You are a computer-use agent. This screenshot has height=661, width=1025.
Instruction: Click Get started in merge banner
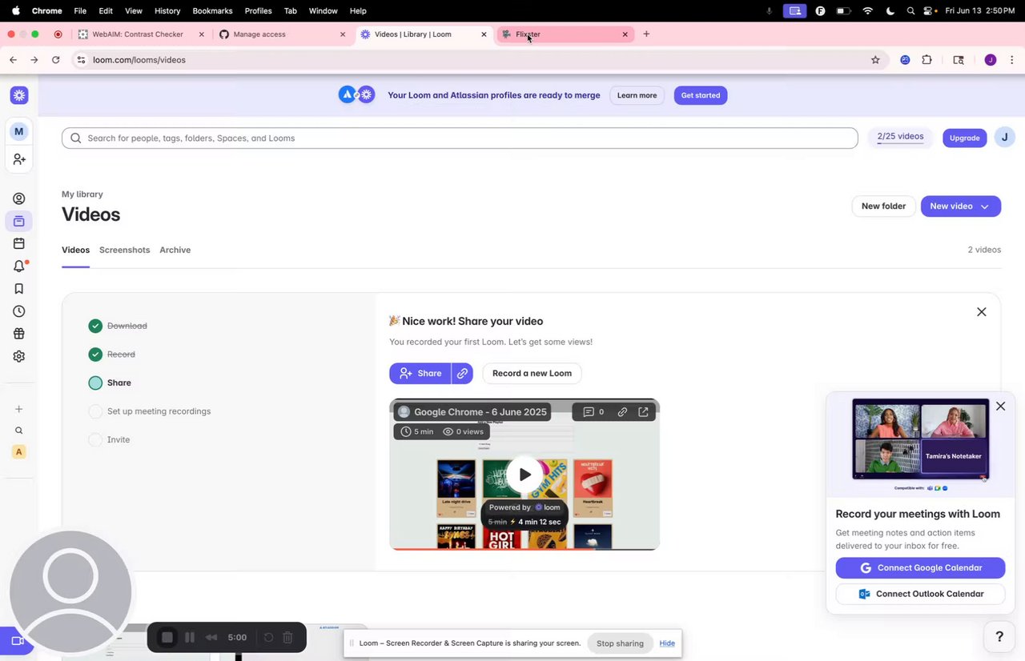pyautogui.click(x=701, y=95)
